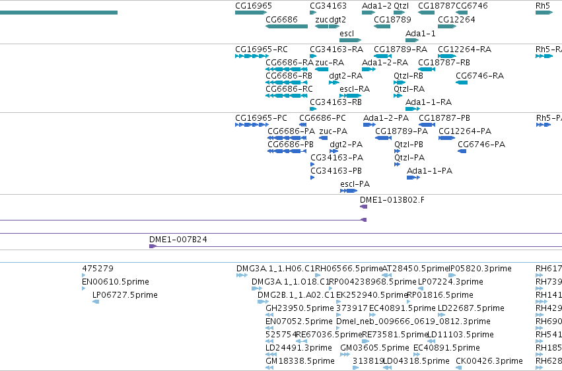Click the GM03605.5prime EST label

tap(374, 348)
